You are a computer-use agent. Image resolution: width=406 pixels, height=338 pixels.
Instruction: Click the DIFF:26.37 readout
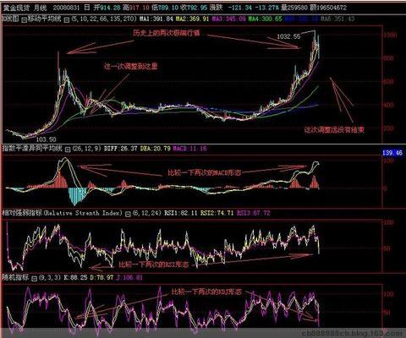coord(121,149)
